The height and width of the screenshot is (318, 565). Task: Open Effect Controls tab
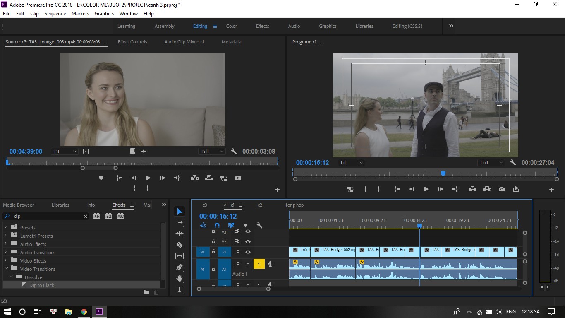[x=132, y=42]
